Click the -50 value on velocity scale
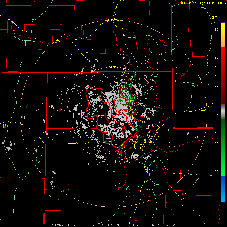Screen dimensions: 227x227 (216, 160)
